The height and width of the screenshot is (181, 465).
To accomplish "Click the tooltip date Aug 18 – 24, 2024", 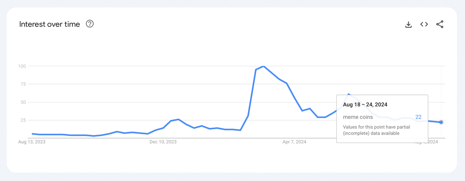I will (x=365, y=105).
